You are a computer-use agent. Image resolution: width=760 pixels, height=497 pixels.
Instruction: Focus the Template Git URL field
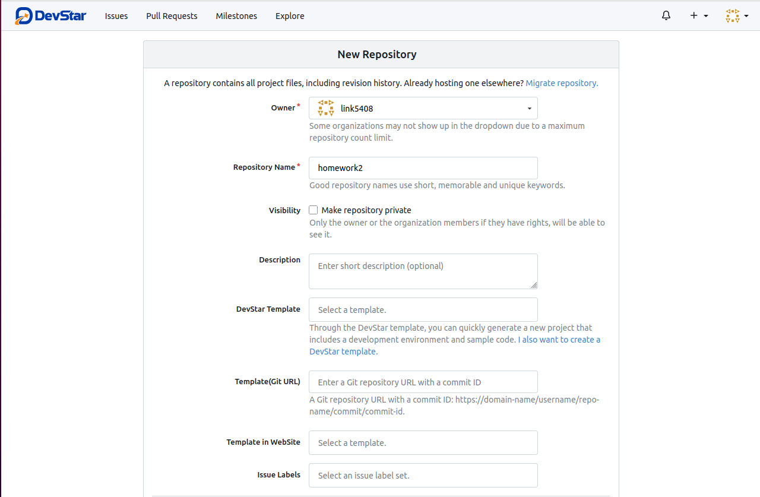click(x=423, y=382)
